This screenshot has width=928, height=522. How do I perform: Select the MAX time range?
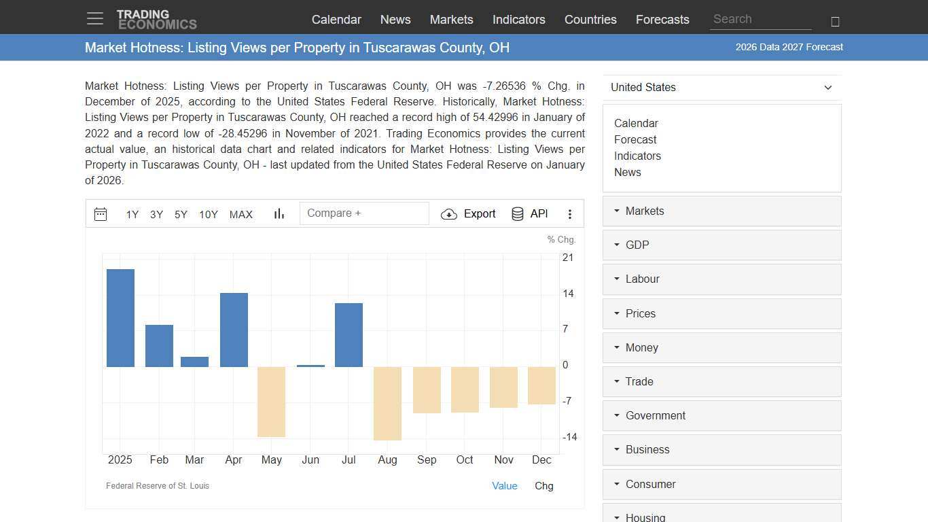(x=241, y=214)
